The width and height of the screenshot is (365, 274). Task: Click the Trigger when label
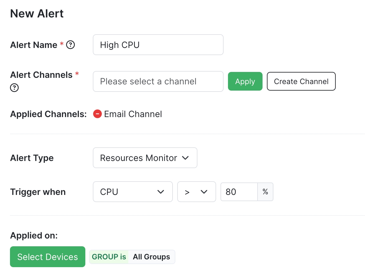38,192
